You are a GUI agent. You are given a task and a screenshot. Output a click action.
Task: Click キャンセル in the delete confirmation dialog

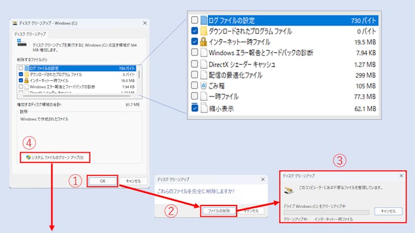coord(251,211)
